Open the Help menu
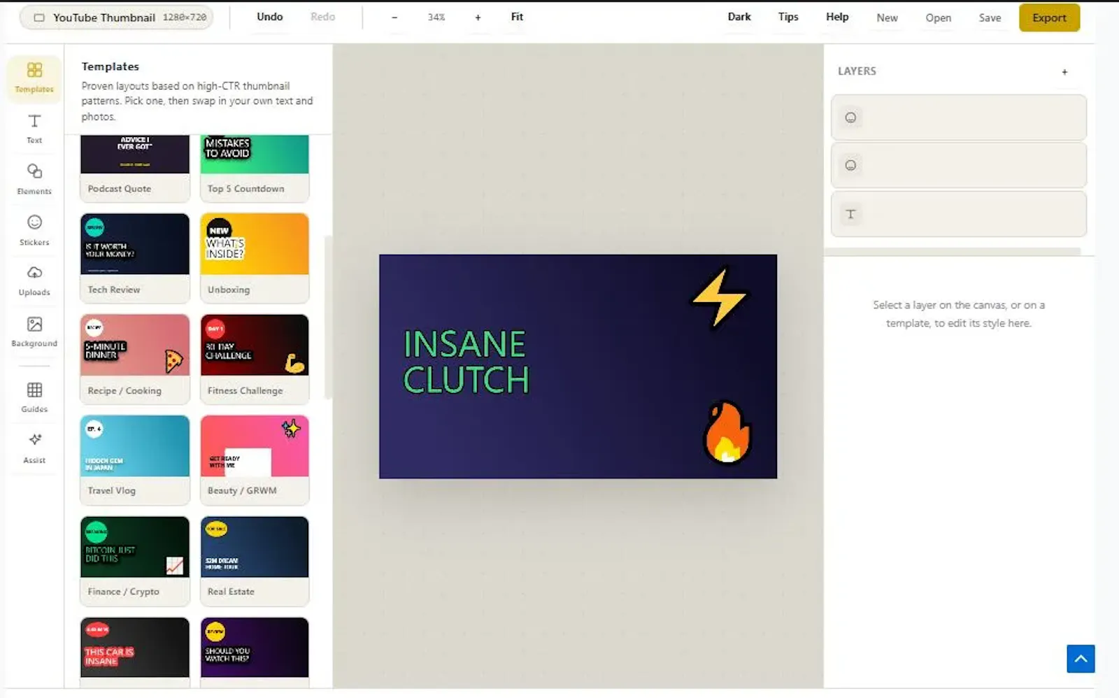This screenshot has width=1119, height=698. pyautogui.click(x=837, y=17)
